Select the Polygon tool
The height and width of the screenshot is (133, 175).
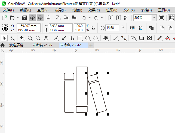coord(96,38)
